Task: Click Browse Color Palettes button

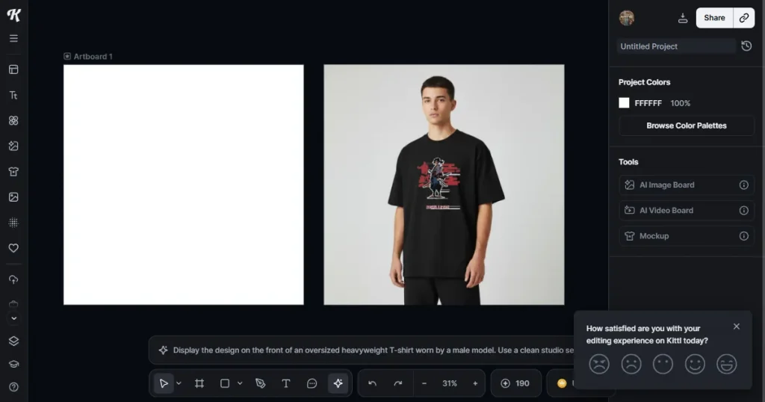Action: point(687,126)
